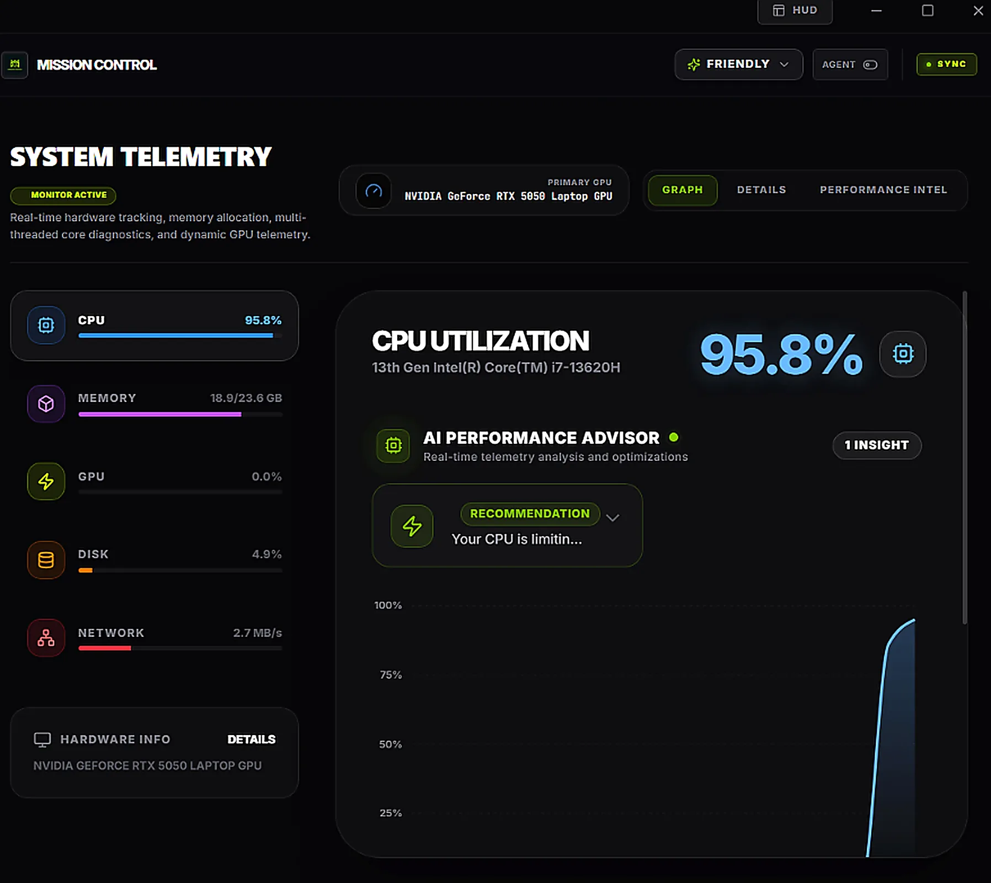Click the sparkle icon in Friendly selector
Screen dimensions: 991x883
pyautogui.click(x=694, y=65)
